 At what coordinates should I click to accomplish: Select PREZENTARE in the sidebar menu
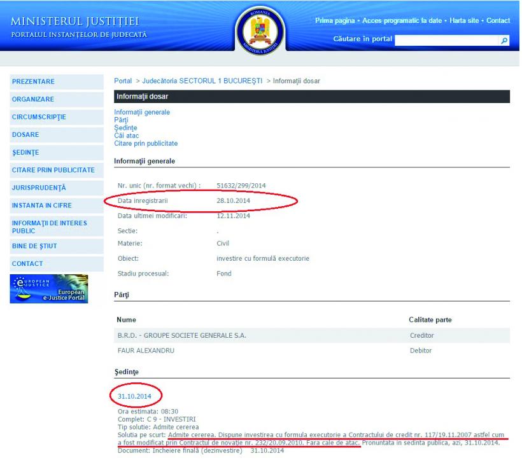(x=34, y=81)
